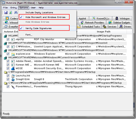136x119 pixels.
Task: Click registry icon beside Winlogon\Userinit key
Action: [6, 43]
